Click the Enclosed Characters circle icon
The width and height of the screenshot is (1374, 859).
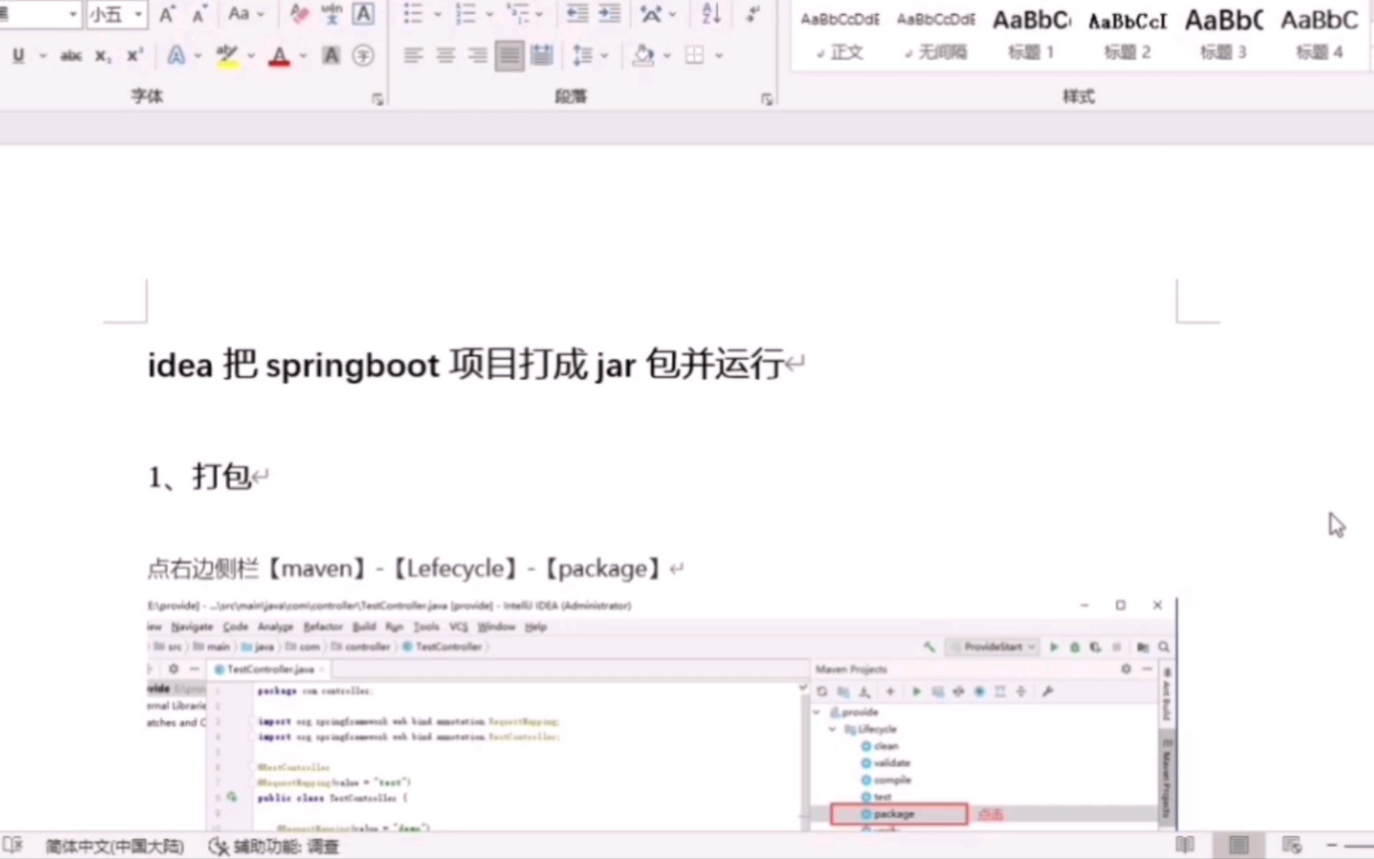pos(363,55)
